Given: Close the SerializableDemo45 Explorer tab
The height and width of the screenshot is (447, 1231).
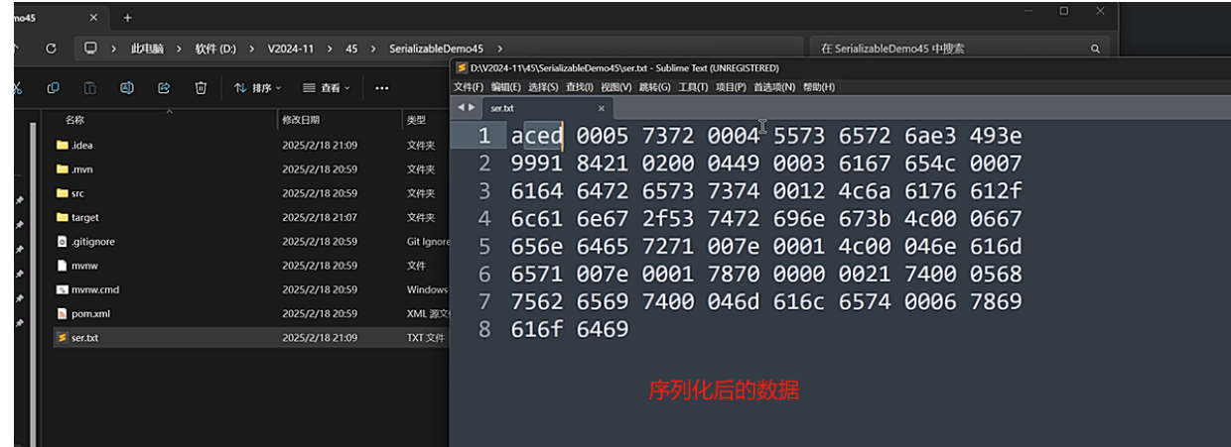Looking at the screenshot, I should coord(93,18).
